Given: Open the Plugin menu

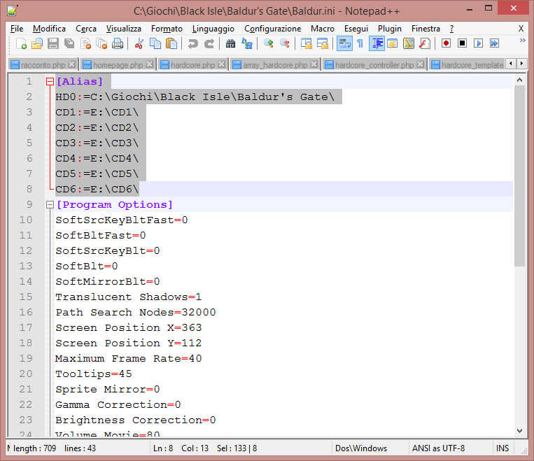Looking at the screenshot, I should pos(390,29).
